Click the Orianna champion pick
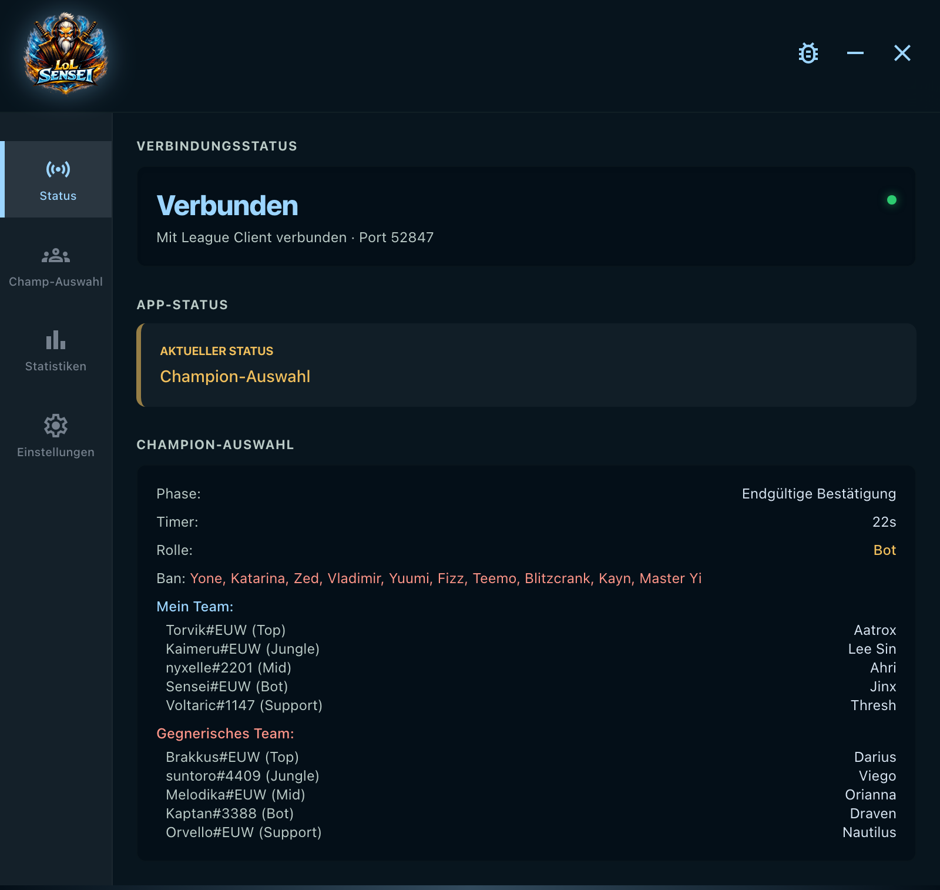940x890 pixels. tap(870, 795)
